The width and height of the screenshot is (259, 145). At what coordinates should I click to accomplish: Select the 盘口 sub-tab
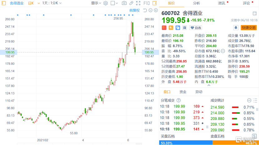[167, 92]
